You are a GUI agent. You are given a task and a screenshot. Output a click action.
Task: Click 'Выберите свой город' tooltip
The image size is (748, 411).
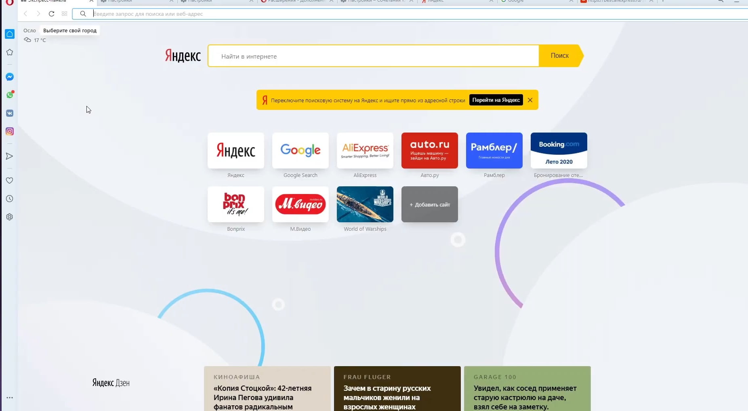pyautogui.click(x=70, y=30)
